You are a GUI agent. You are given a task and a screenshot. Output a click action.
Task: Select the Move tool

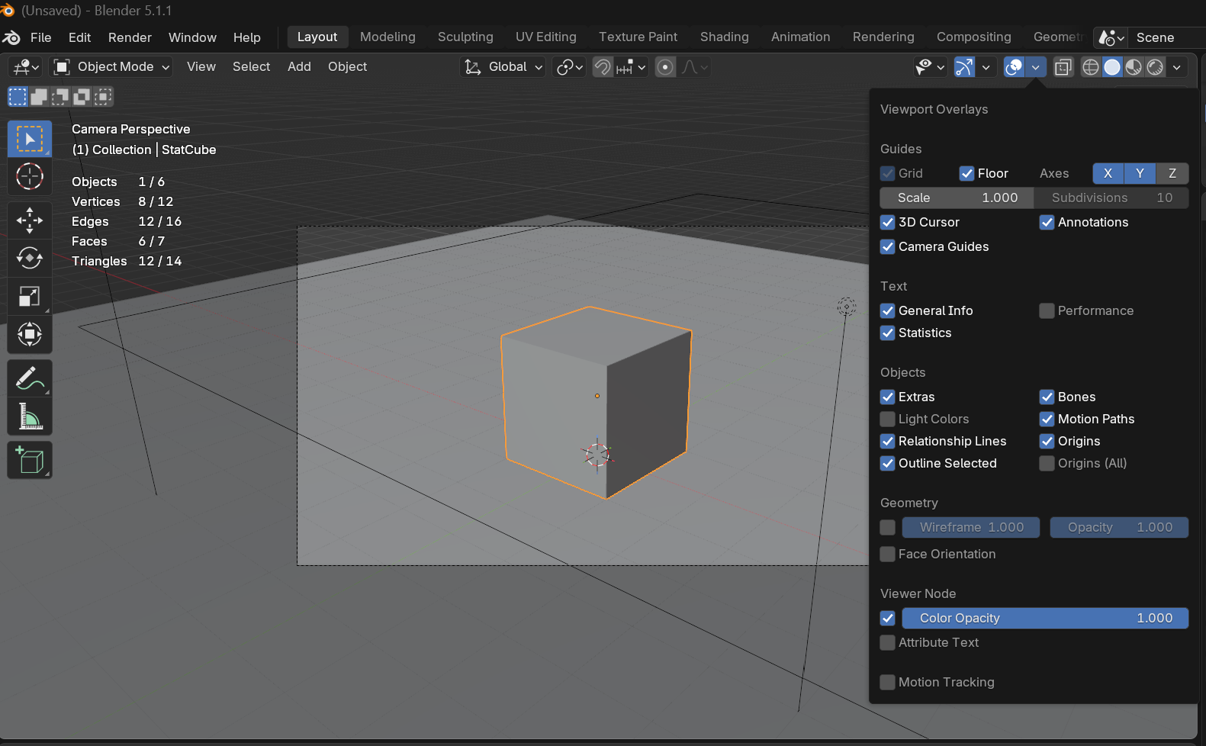tap(30, 220)
